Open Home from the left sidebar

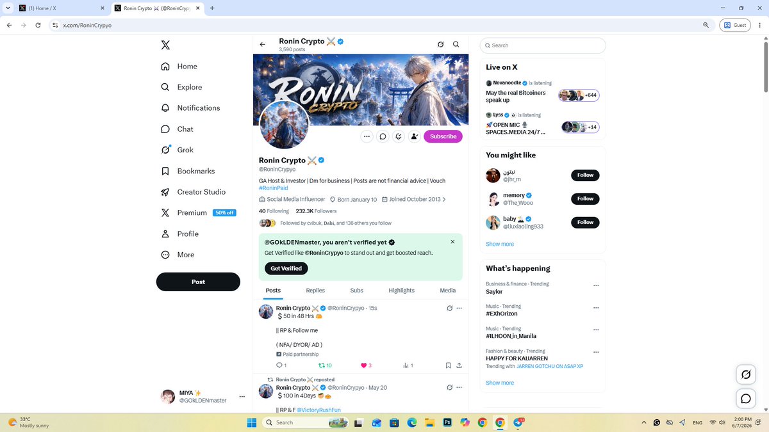tap(179, 67)
